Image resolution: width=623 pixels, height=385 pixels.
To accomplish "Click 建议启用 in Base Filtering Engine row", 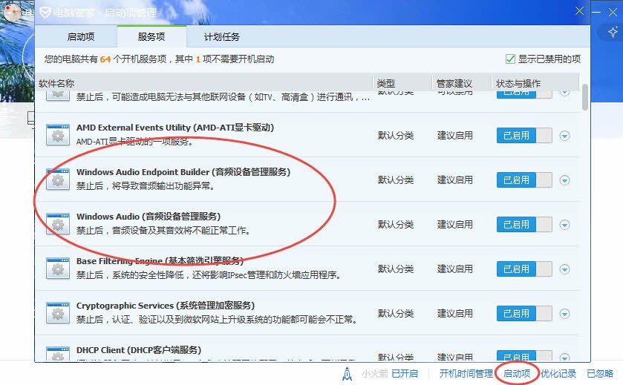I will click(x=455, y=269).
